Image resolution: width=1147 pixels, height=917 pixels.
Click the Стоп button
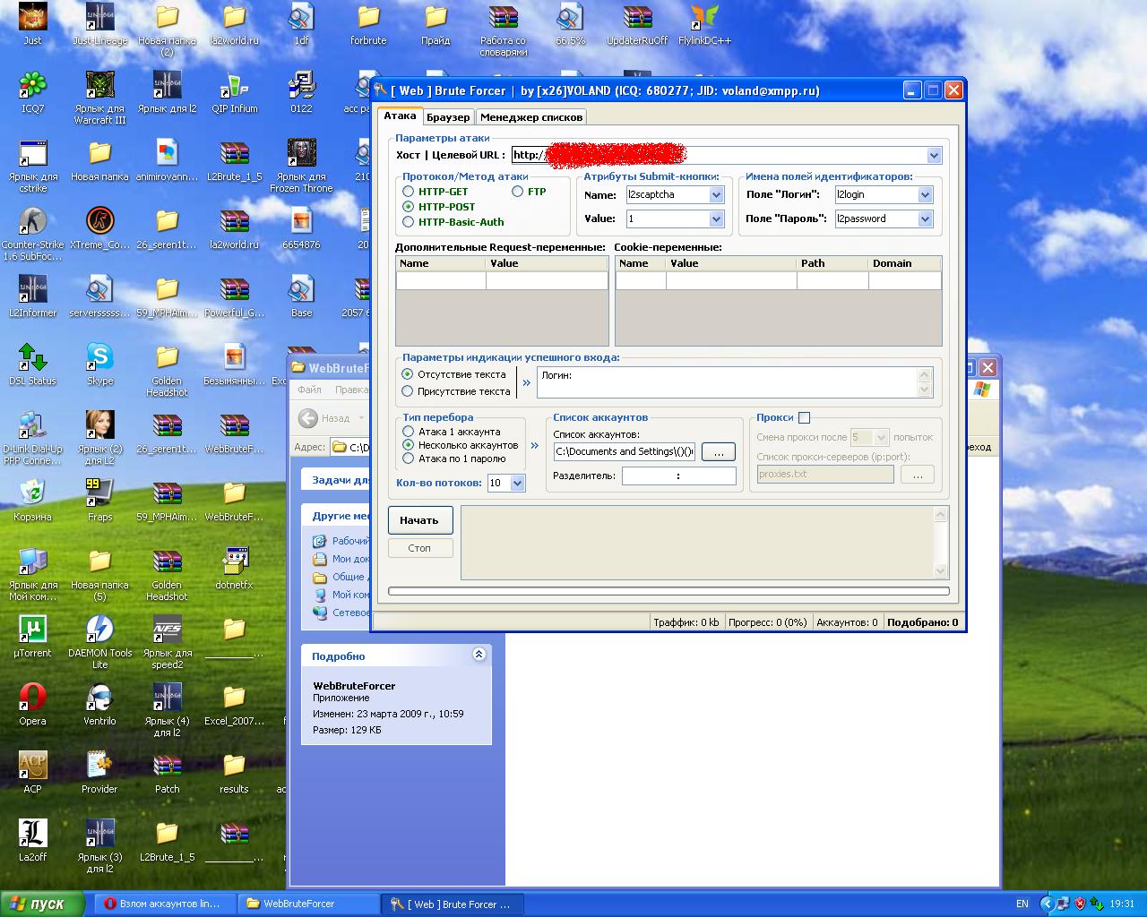tap(419, 548)
